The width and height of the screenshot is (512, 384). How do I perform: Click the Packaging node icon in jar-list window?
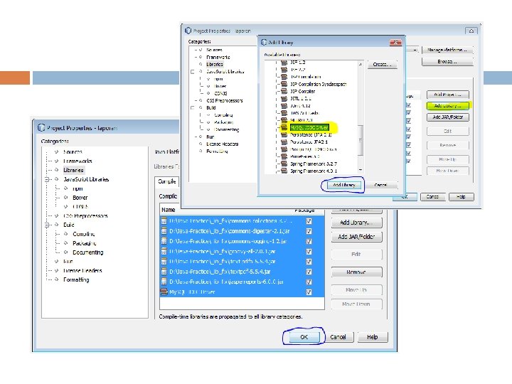(x=65, y=243)
